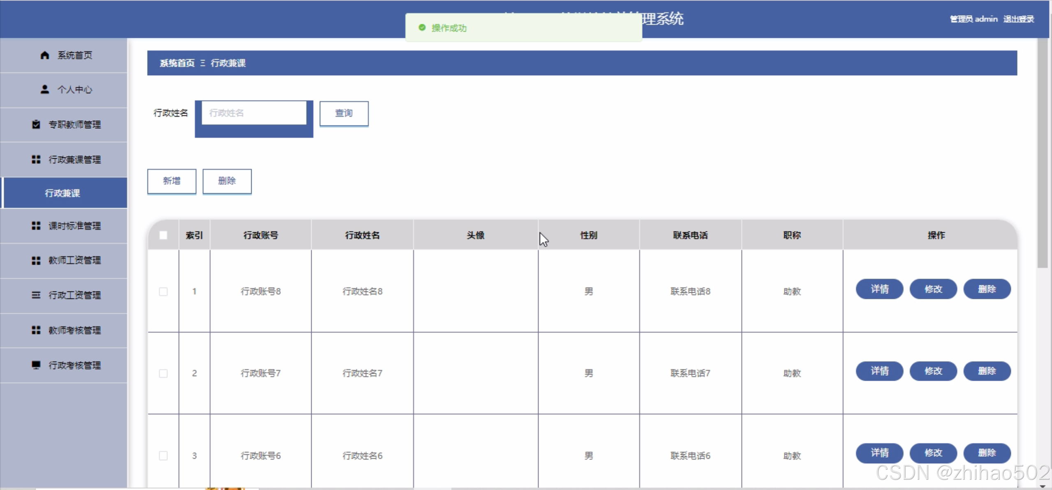Open 详情 for 行政姓名8 row
The image size is (1052, 490).
[x=879, y=289]
